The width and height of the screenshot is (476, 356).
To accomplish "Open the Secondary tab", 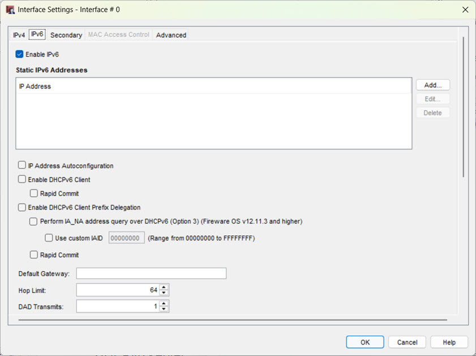I will pyautogui.click(x=66, y=35).
